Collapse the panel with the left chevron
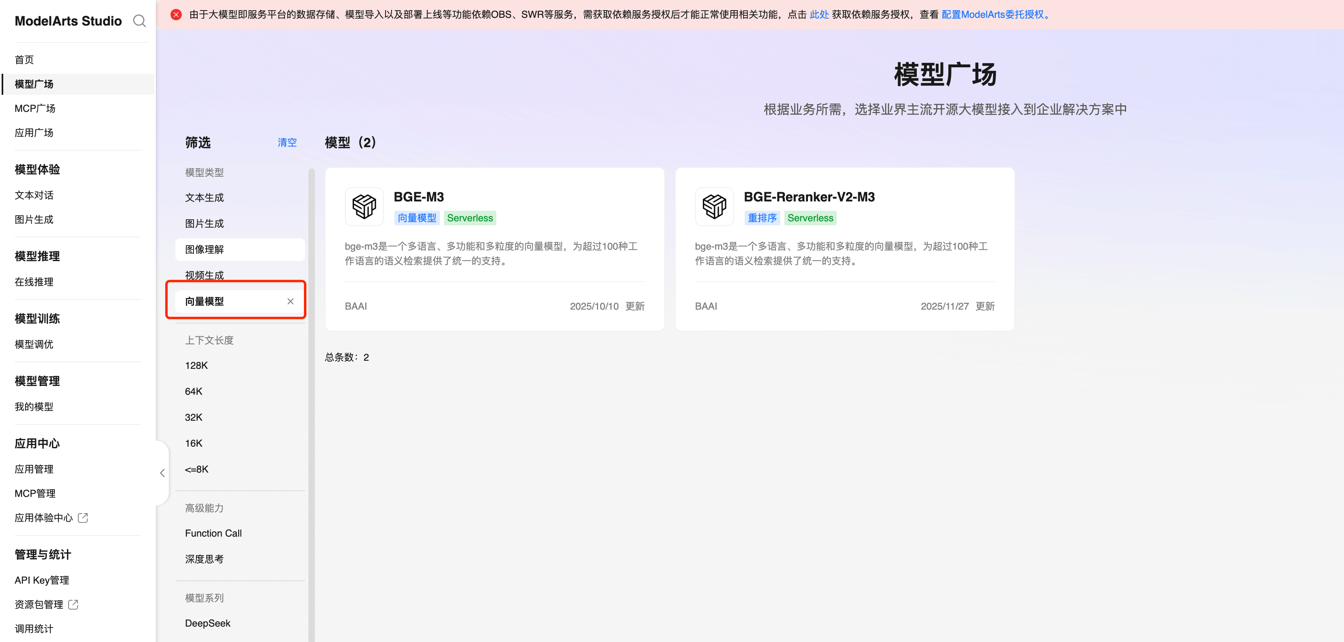Screen dimensions: 1344x642 pos(162,473)
